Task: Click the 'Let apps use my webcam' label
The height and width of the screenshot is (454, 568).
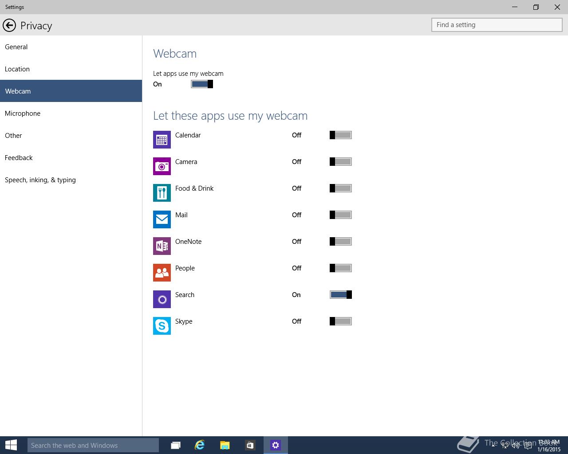Action: (x=188, y=74)
